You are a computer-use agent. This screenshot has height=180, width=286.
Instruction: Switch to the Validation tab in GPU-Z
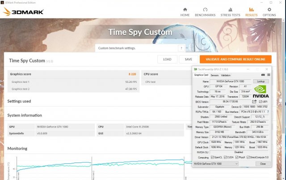pyautogui.click(x=226, y=75)
